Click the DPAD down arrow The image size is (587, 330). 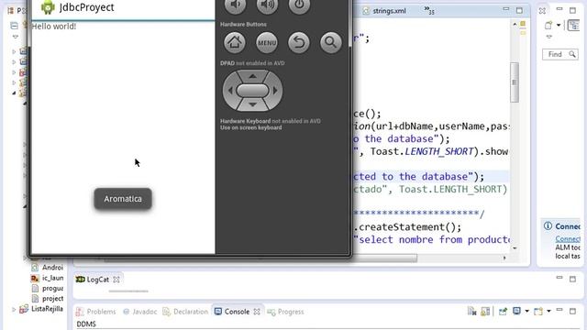(x=253, y=104)
